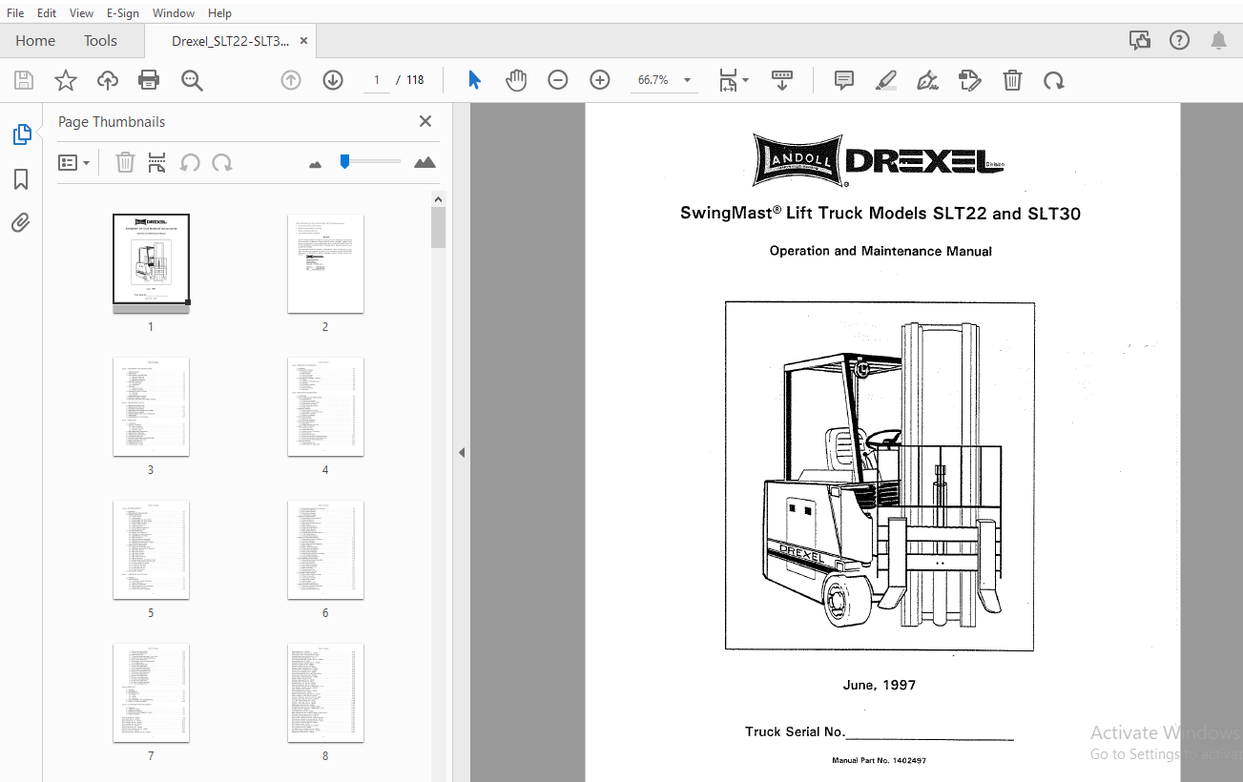Print the document using the printer icon
Image resolution: width=1243 pixels, height=782 pixels.
(149, 81)
